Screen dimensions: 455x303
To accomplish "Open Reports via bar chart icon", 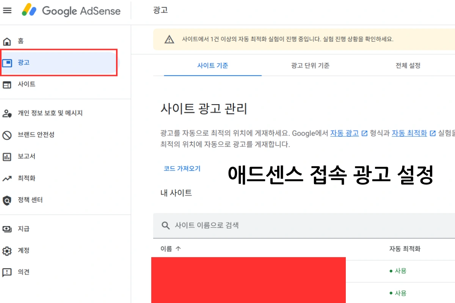I will click(x=7, y=156).
